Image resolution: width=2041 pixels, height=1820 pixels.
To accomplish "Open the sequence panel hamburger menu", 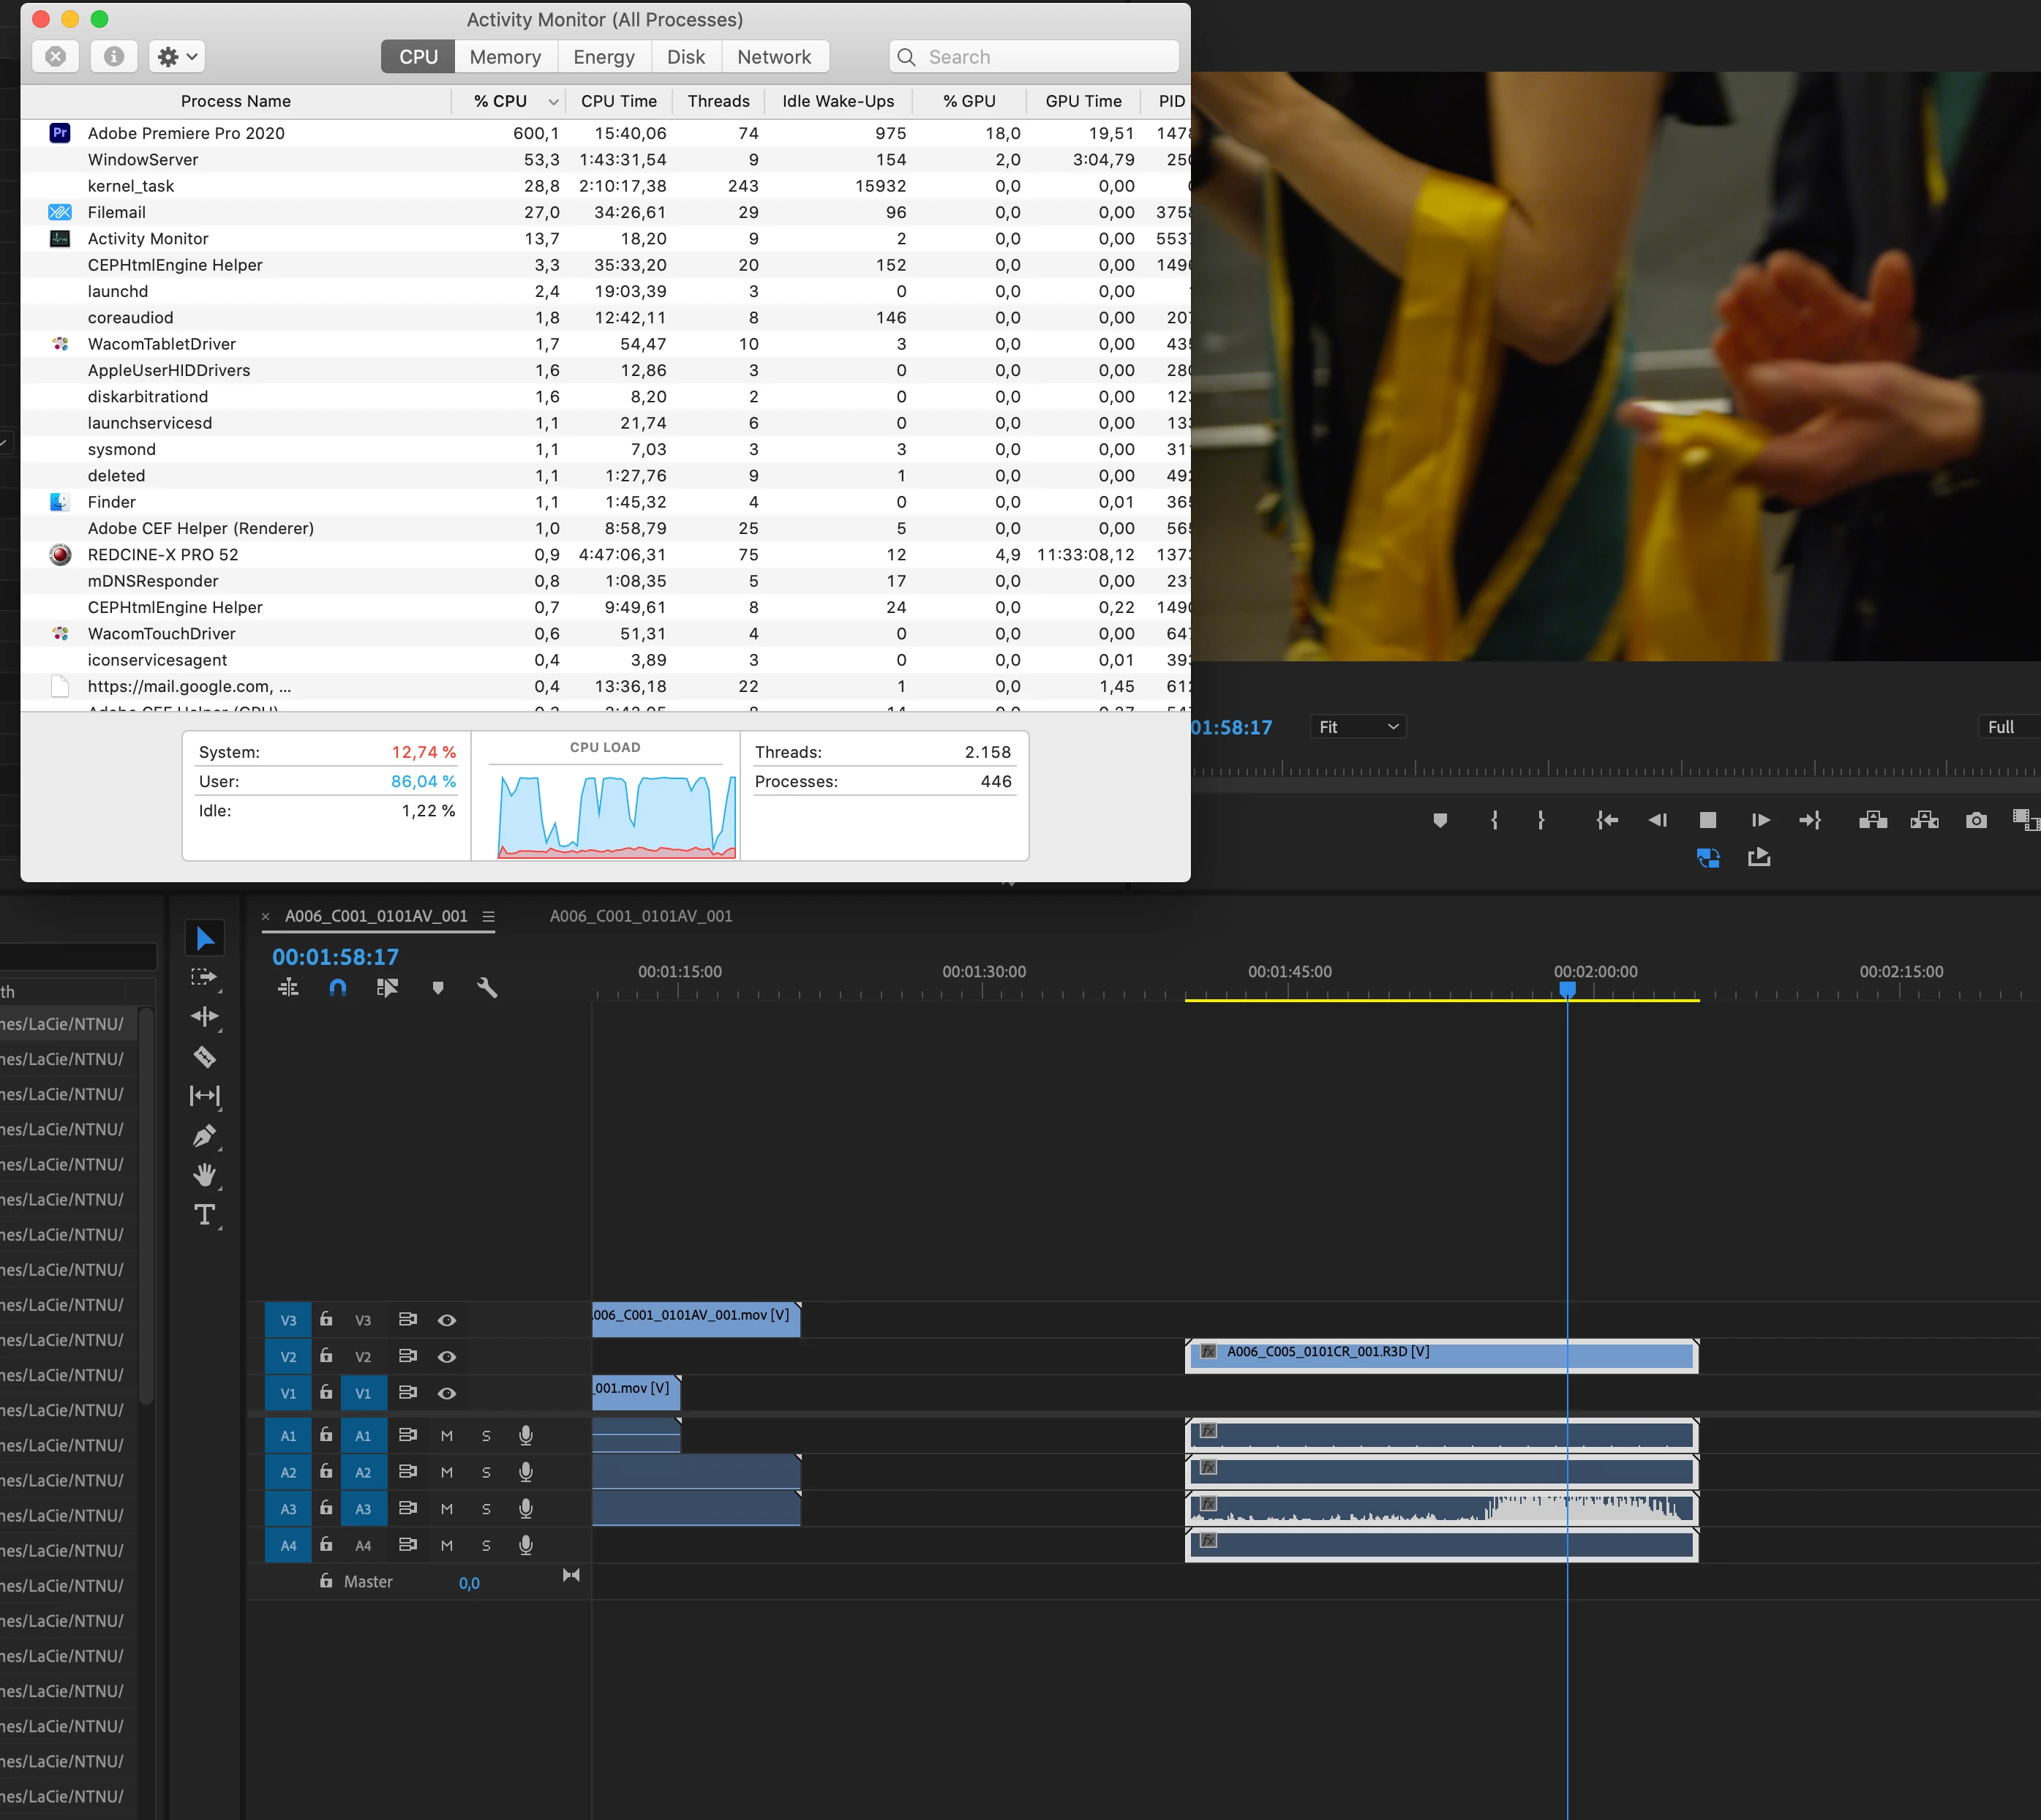I will pos(488,916).
